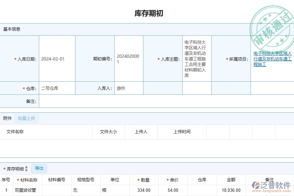Click the red asterisk beside 仓库 field

pyautogui.click(x=23, y=88)
